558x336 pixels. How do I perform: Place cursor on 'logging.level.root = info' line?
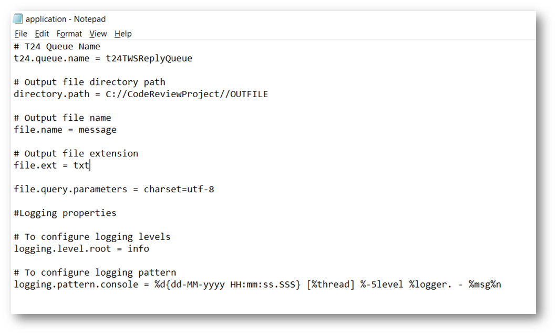81,248
